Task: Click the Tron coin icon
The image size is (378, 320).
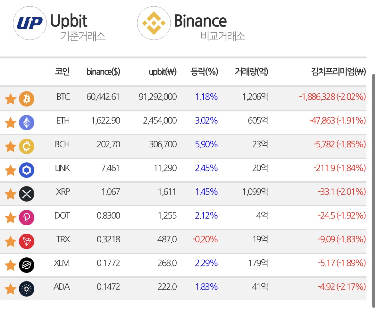Action: [x=27, y=241]
